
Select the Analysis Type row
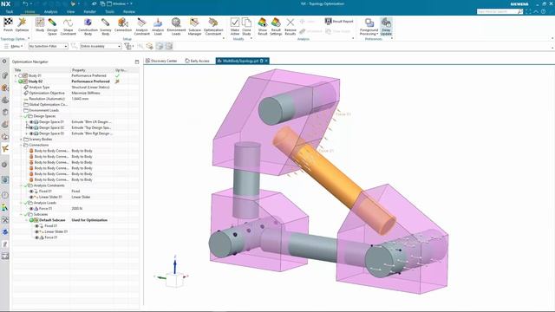tap(76, 87)
